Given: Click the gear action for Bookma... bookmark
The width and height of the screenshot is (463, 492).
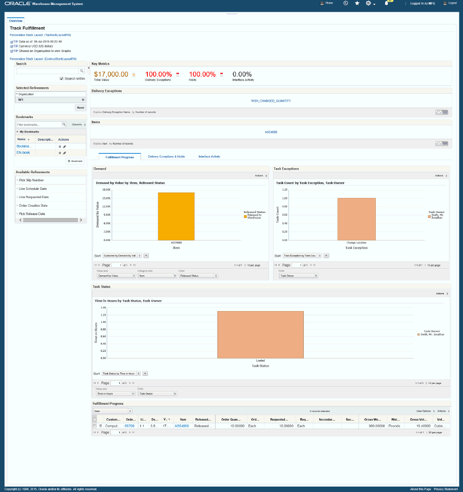Looking at the screenshot, I should click(60, 147).
